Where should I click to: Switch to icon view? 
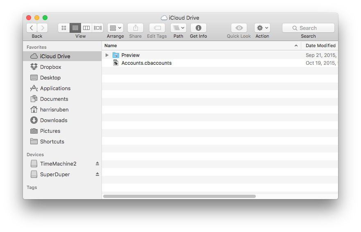(x=64, y=28)
